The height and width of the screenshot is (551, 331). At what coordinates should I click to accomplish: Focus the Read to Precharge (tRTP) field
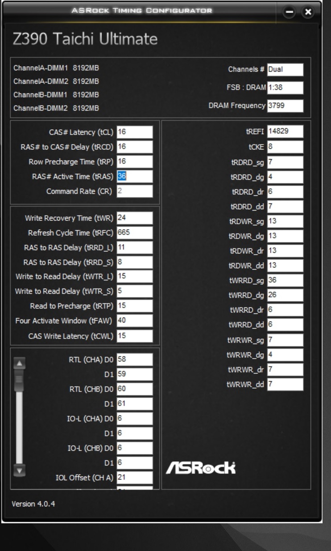(135, 306)
